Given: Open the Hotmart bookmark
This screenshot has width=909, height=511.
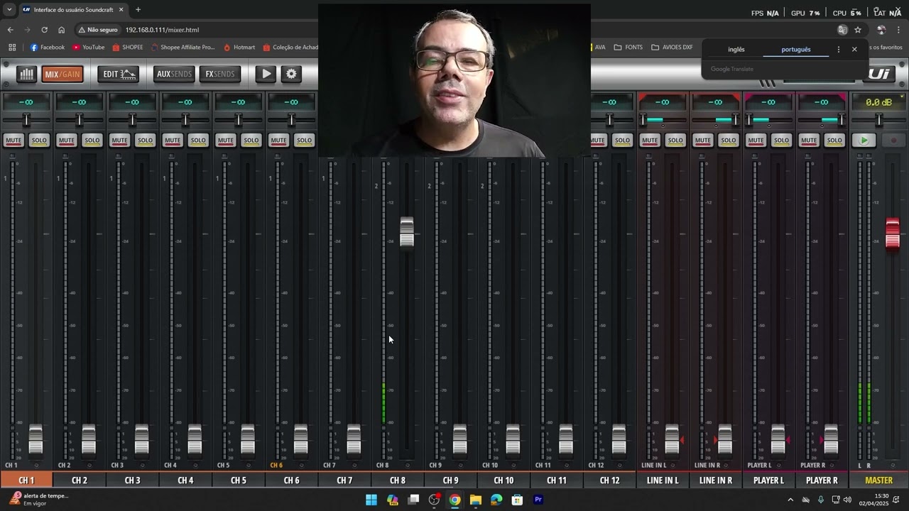Looking at the screenshot, I should pos(239,48).
